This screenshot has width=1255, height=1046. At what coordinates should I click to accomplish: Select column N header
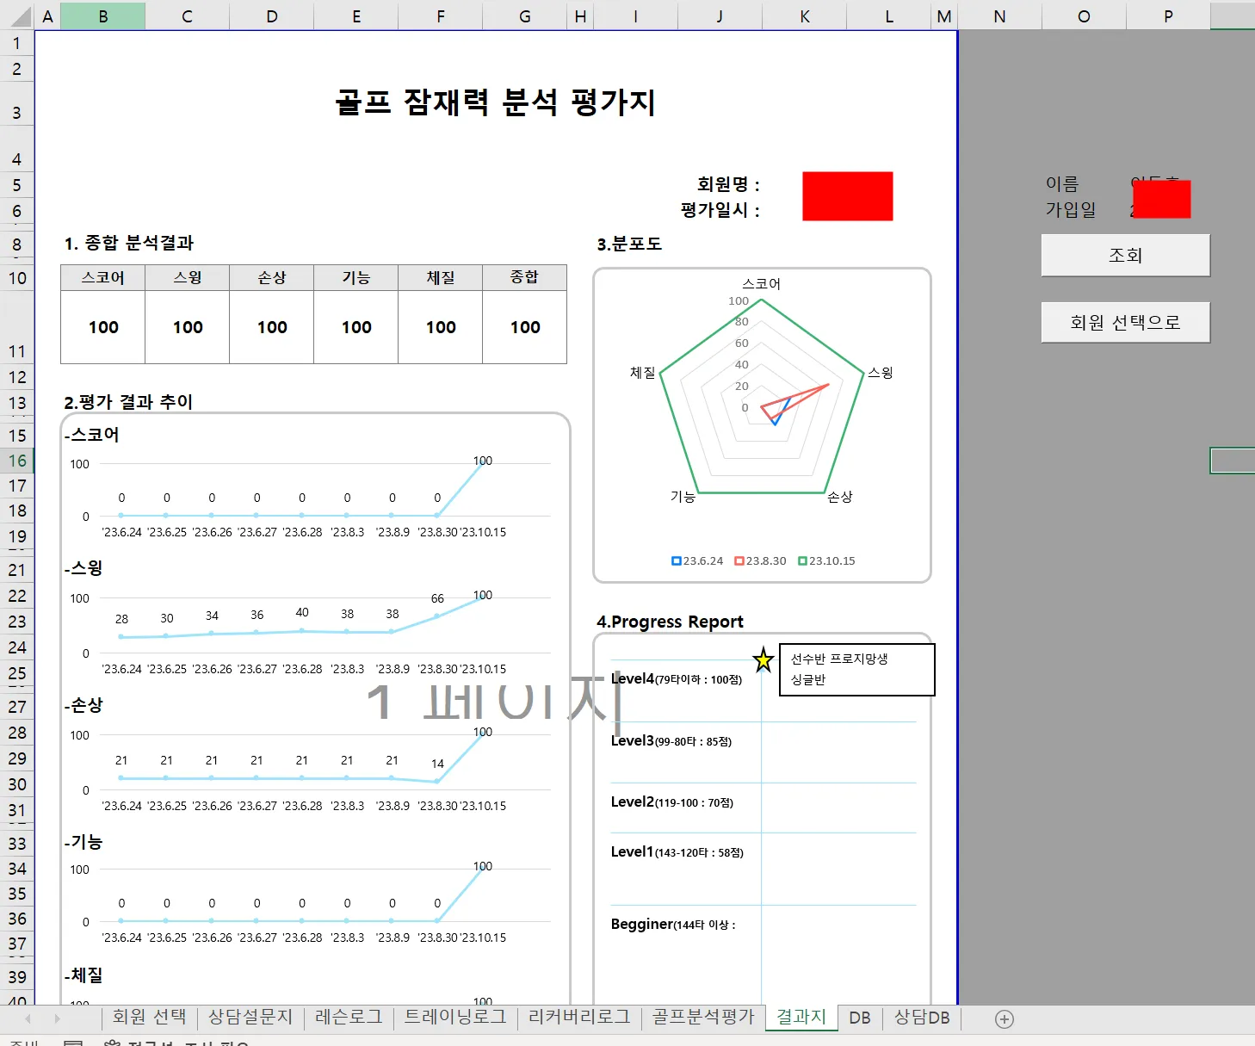pos(999,16)
